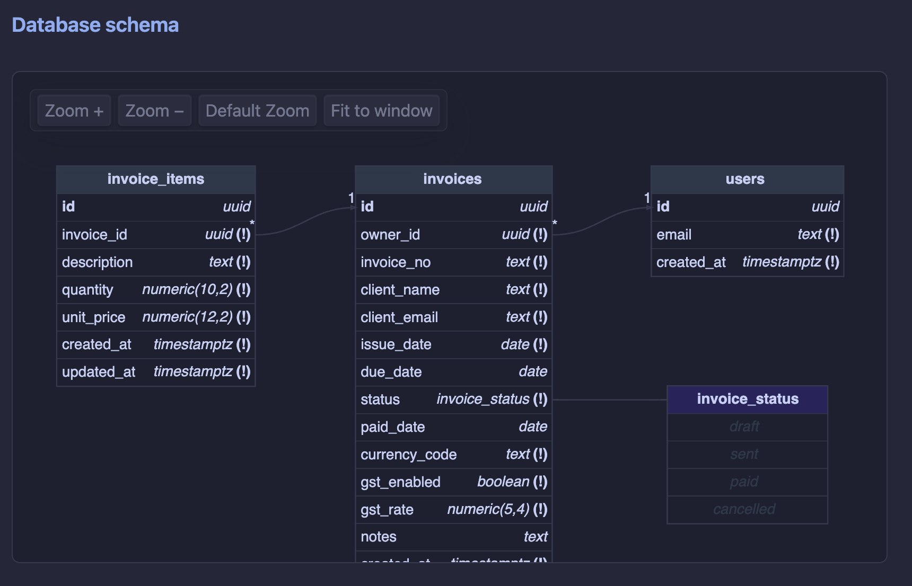
Task: Select the email row in users
Action: [747, 235]
